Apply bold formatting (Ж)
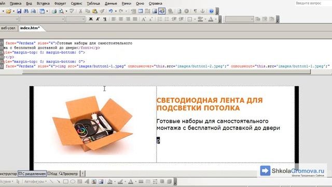 point(91,19)
